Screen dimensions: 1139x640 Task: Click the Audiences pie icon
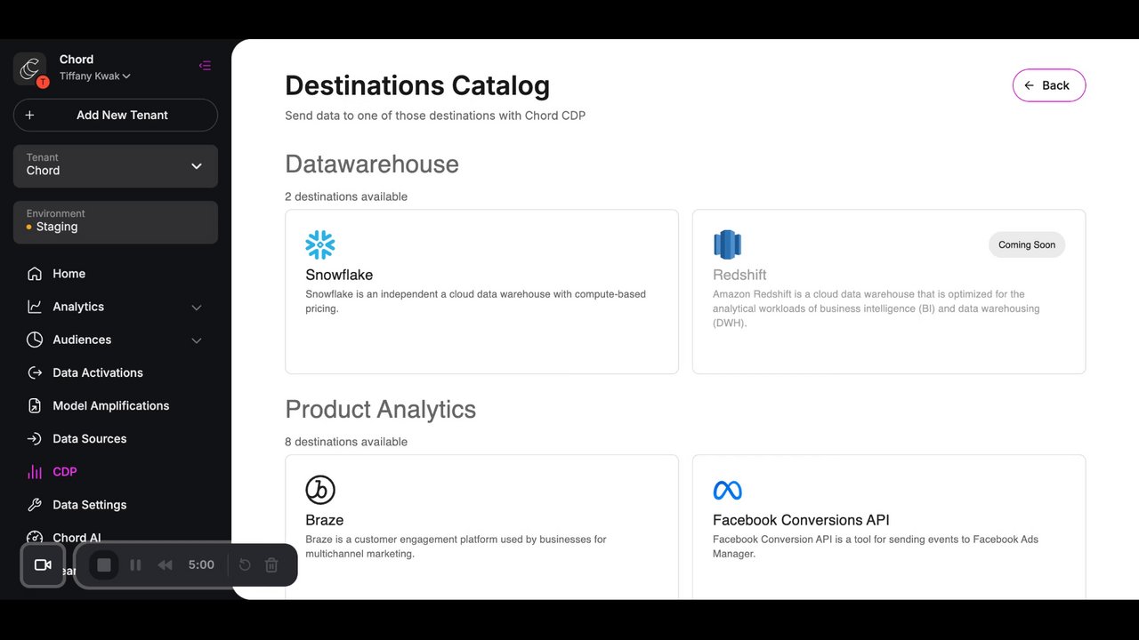pos(35,340)
